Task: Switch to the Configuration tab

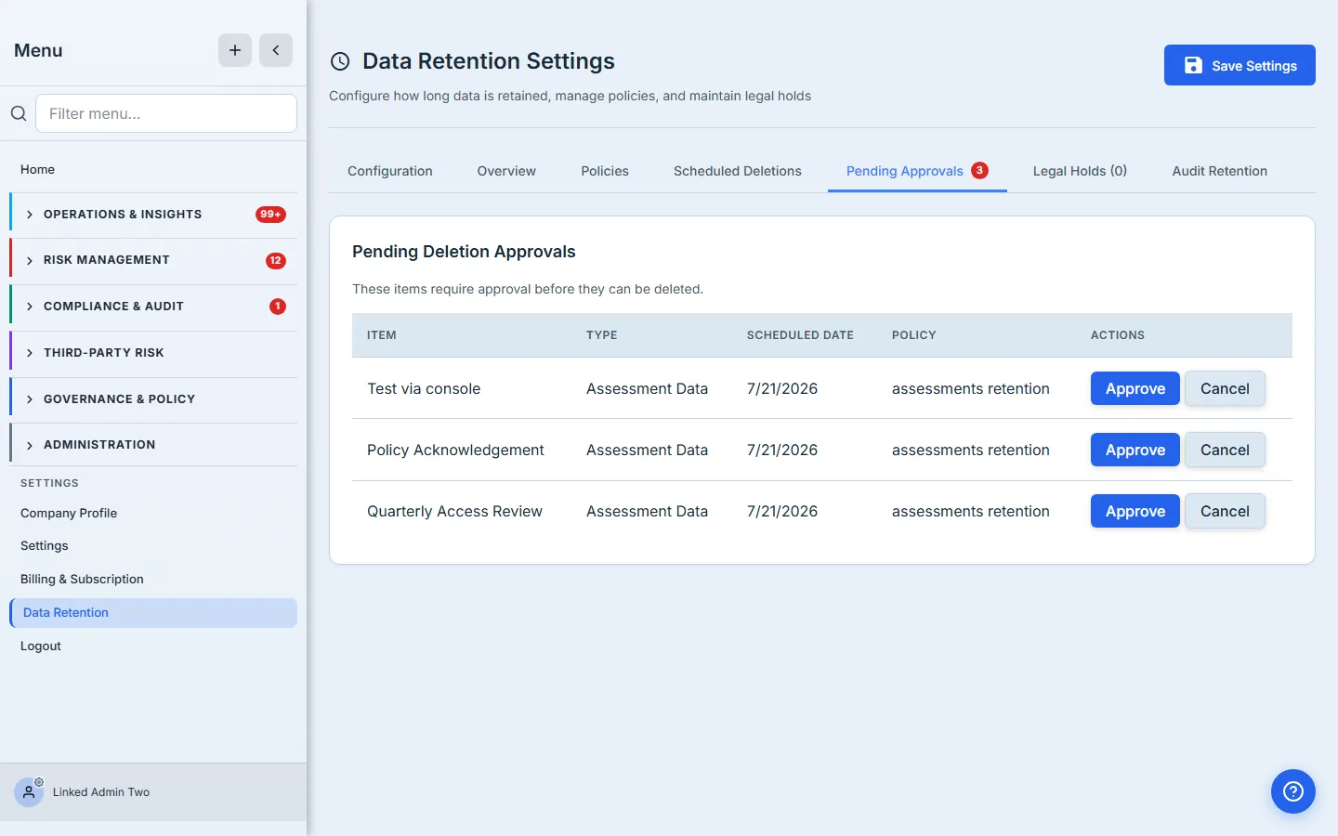Action: [390, 171]
